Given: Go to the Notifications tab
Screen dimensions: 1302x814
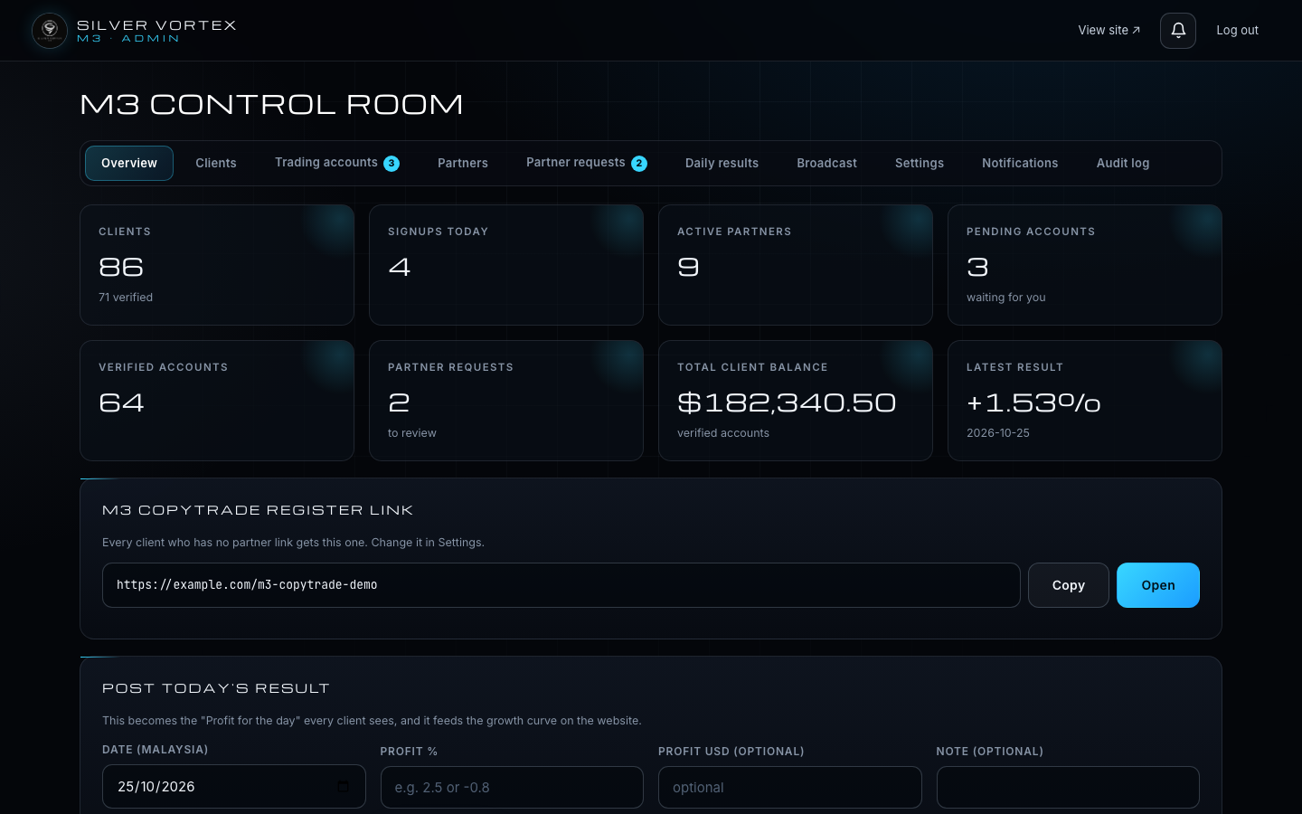Looking at the screenshot, I should click(1020, 163).
